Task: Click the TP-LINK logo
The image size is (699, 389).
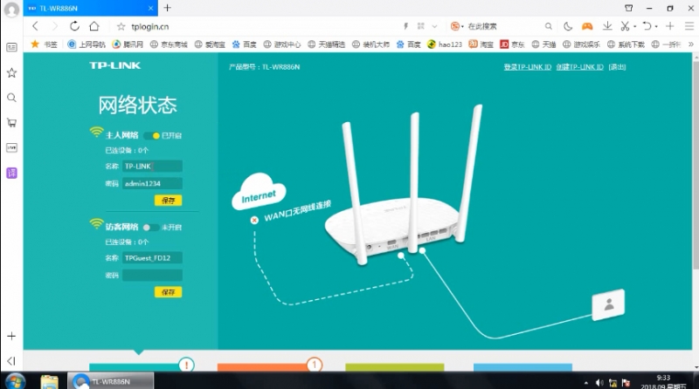Action: coord(115,65)
